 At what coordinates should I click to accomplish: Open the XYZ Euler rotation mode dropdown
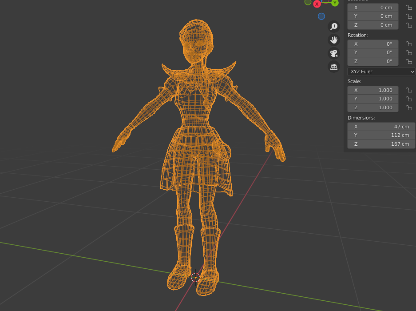[381, 72]
